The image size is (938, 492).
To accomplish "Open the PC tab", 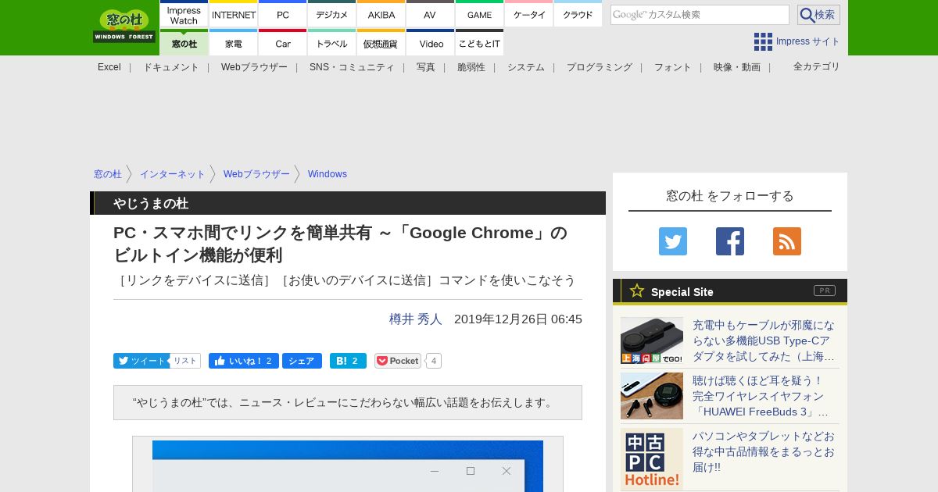I will coord(283,14).
